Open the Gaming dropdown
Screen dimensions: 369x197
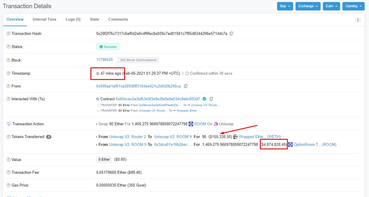click(x=353, y=6)
